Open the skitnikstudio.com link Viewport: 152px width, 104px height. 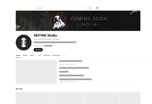pos(38,46)
